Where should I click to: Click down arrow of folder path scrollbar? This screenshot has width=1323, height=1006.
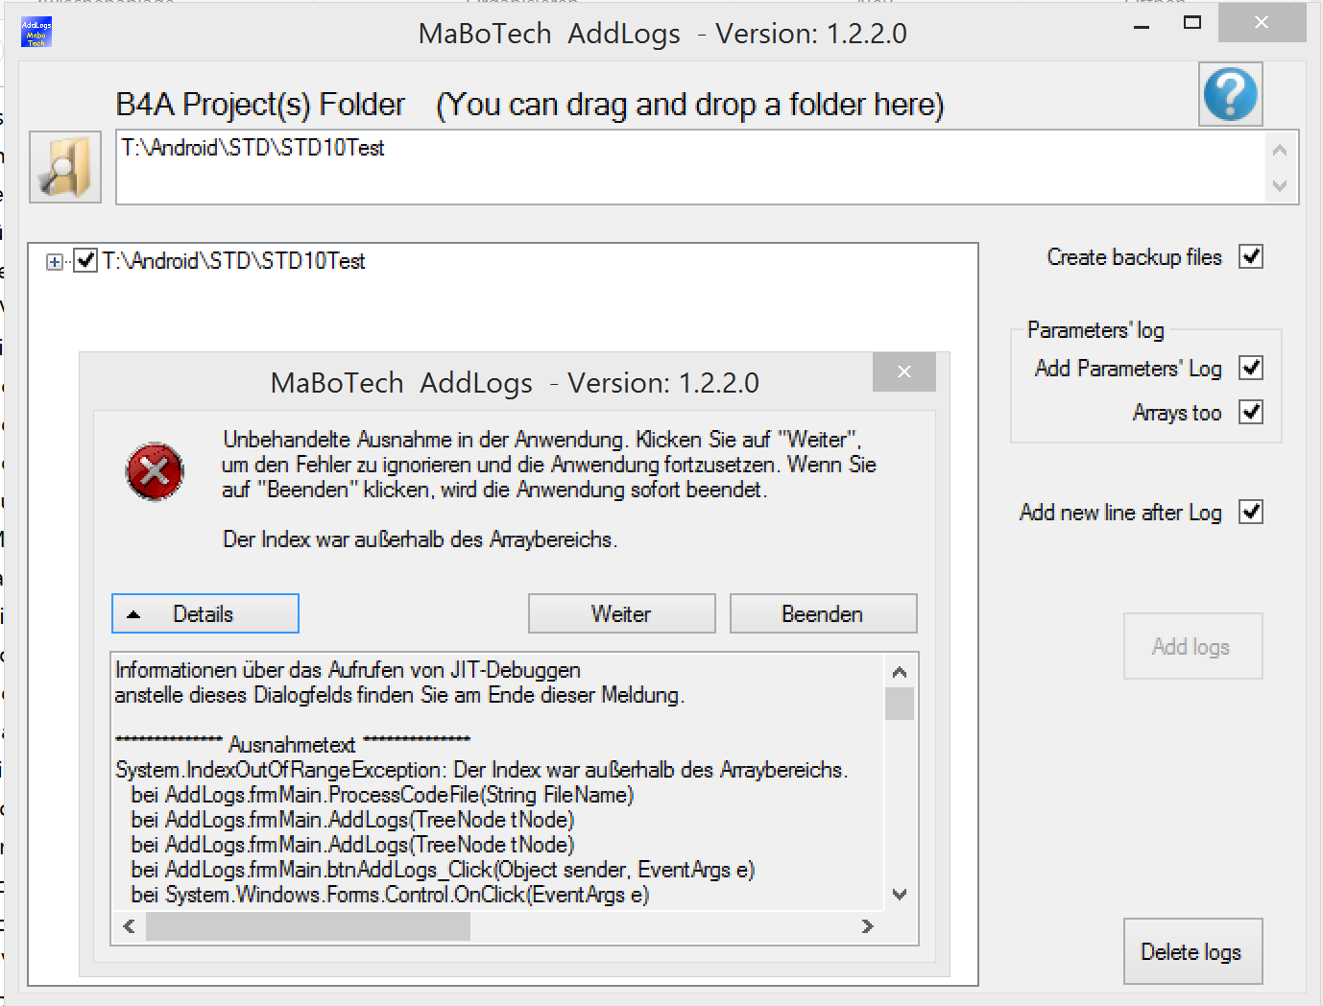(1280, 185)
